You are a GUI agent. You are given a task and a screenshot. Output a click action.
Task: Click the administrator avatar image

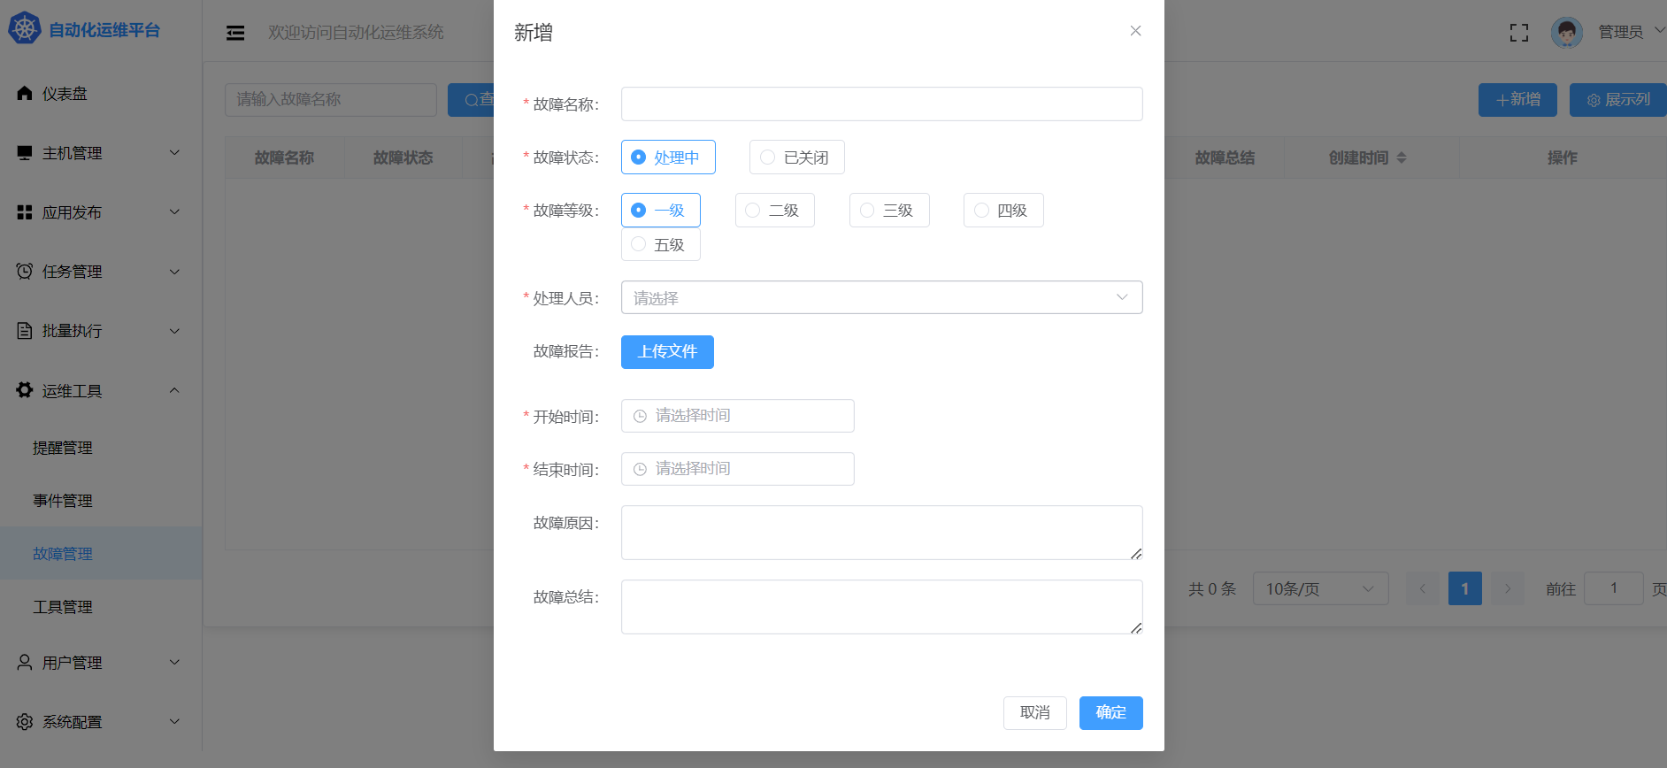click(1566, 33)
